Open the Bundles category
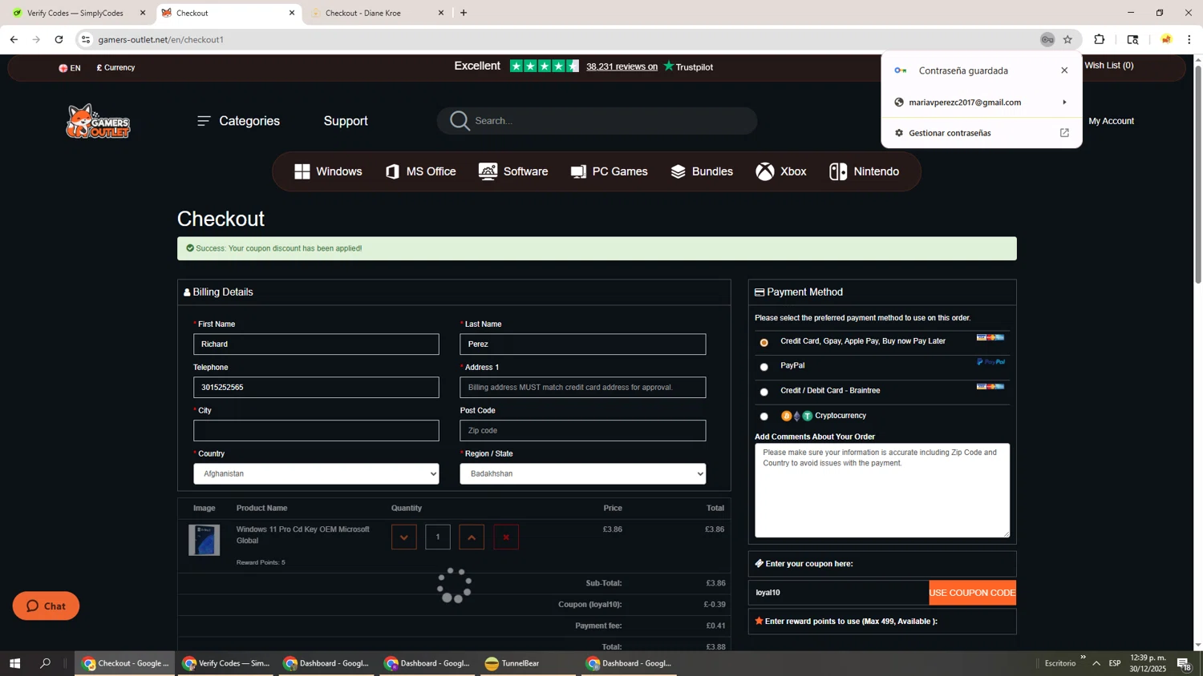The image size is (1203, 676). click(x=702, y=171)
